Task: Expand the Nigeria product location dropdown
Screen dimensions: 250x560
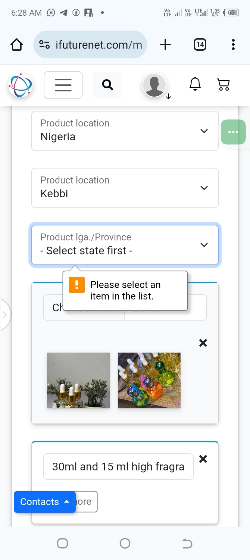Action: pos(125,131)
